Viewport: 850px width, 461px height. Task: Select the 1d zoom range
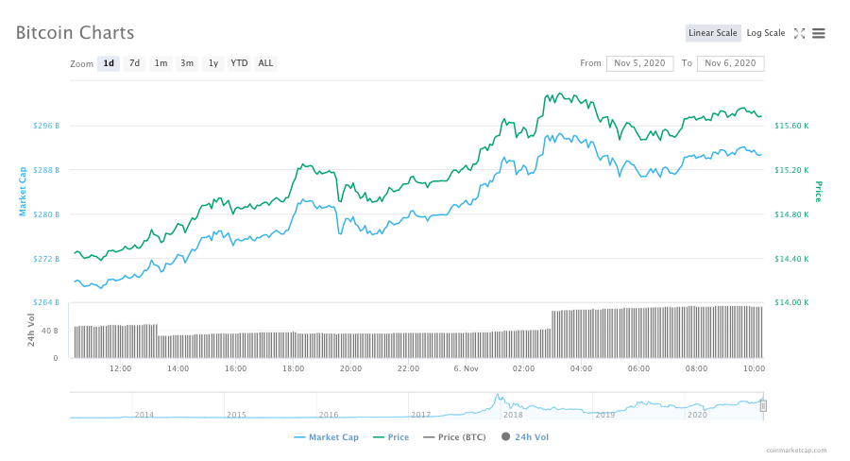pyautogui.click(x=109, y=63)
